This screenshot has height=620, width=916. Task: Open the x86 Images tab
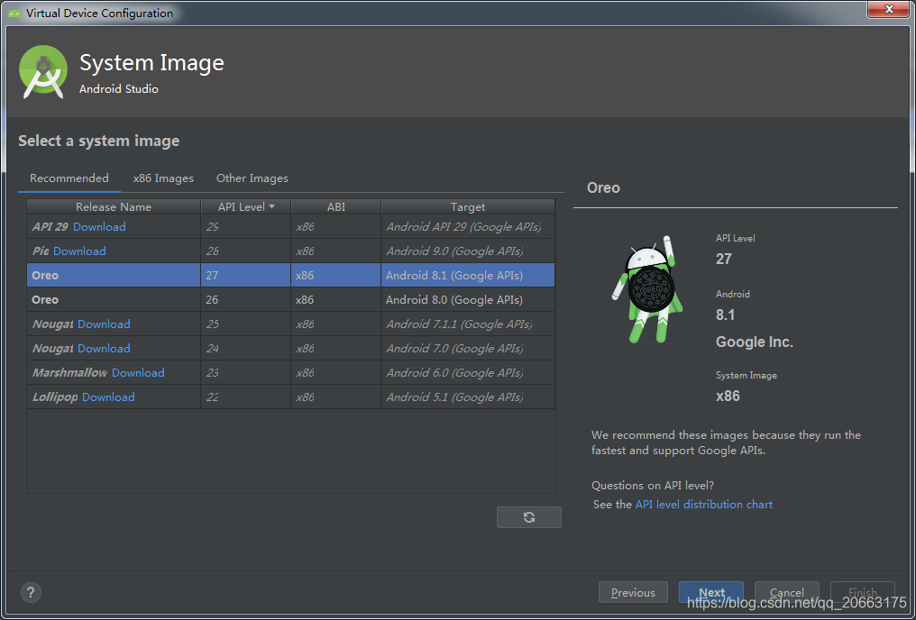(x=163, y=178)
